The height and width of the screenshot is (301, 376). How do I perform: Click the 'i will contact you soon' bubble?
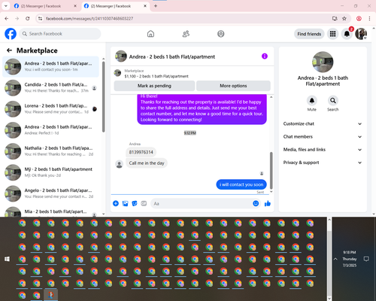pyautogui.click(x=241, y=184)
